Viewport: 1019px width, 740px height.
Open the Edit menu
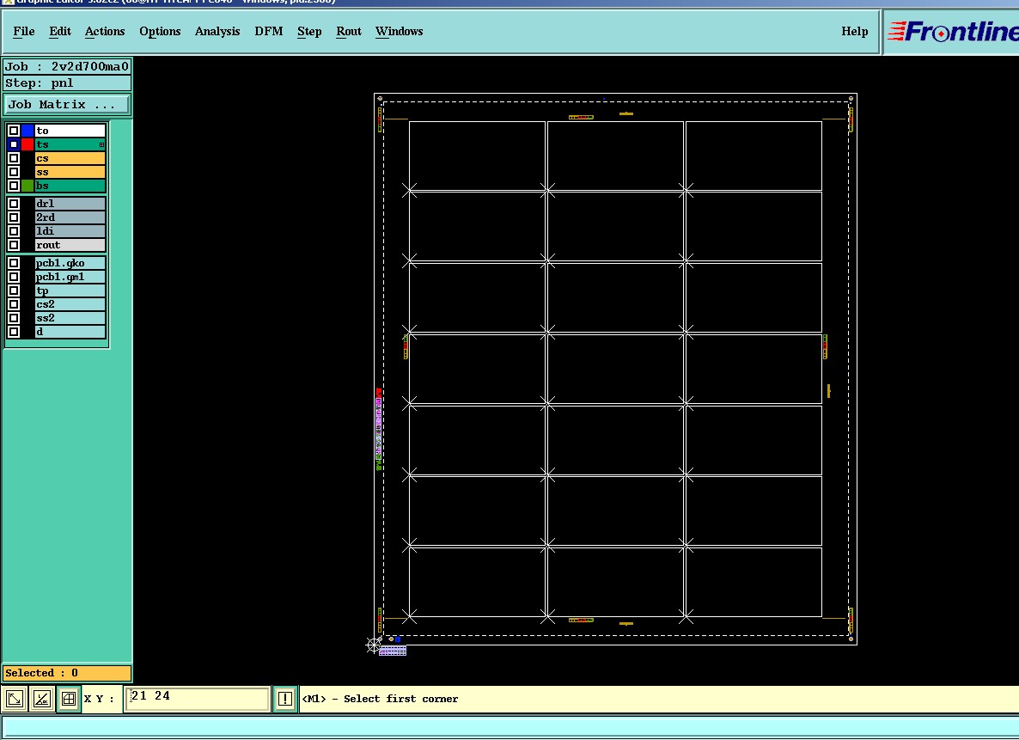click(x=60, y=31)
